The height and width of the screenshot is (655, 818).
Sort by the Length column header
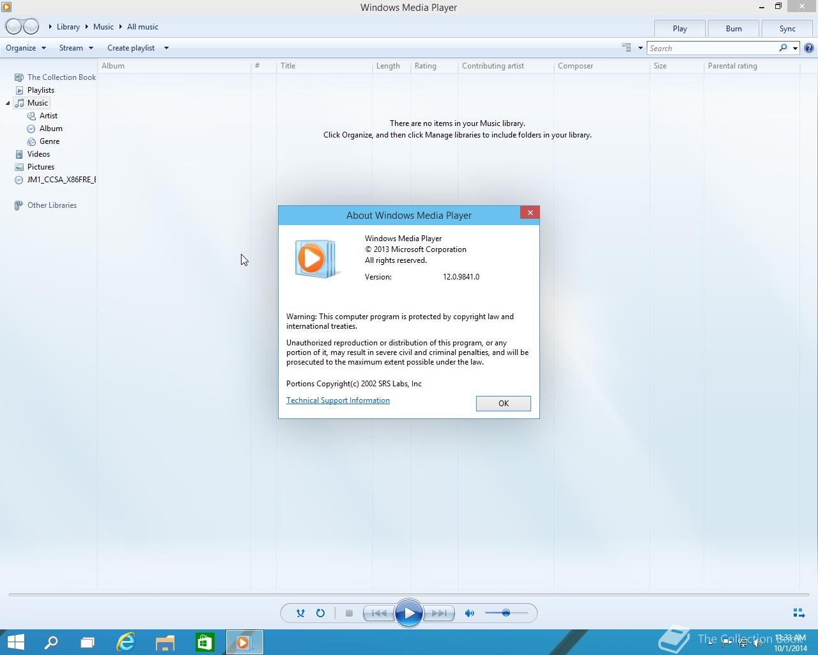pos(392,66)
